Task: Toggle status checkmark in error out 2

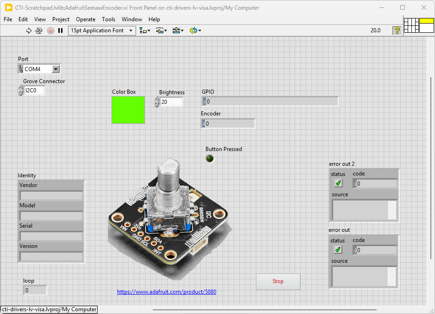Action: (x=338, y=183)
